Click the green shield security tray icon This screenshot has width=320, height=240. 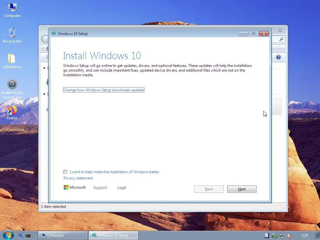pos(274,236)
